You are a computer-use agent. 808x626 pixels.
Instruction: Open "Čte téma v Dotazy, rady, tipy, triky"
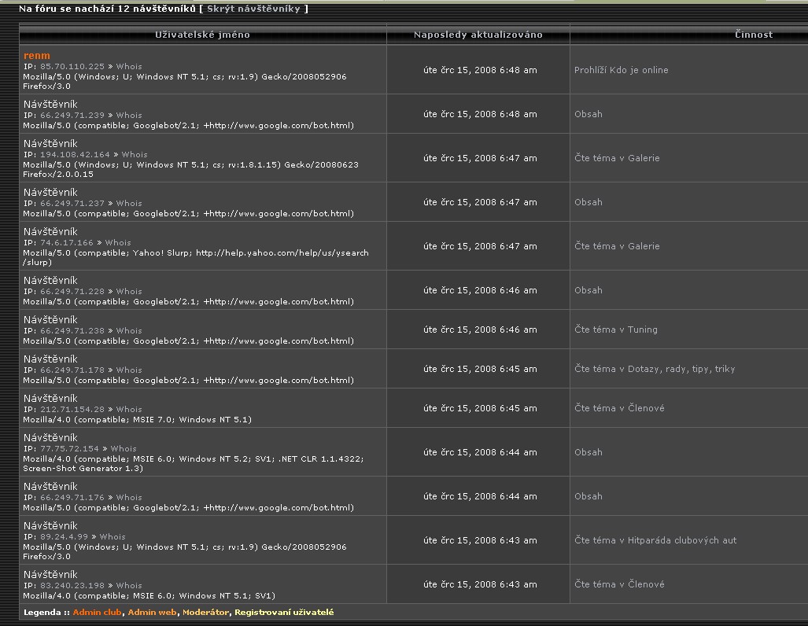click(x=655, y=369)
